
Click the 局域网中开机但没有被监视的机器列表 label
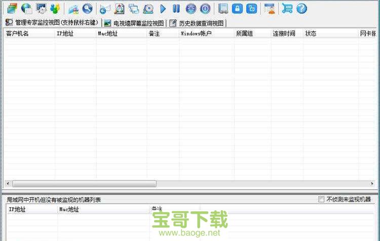point(54,200)
